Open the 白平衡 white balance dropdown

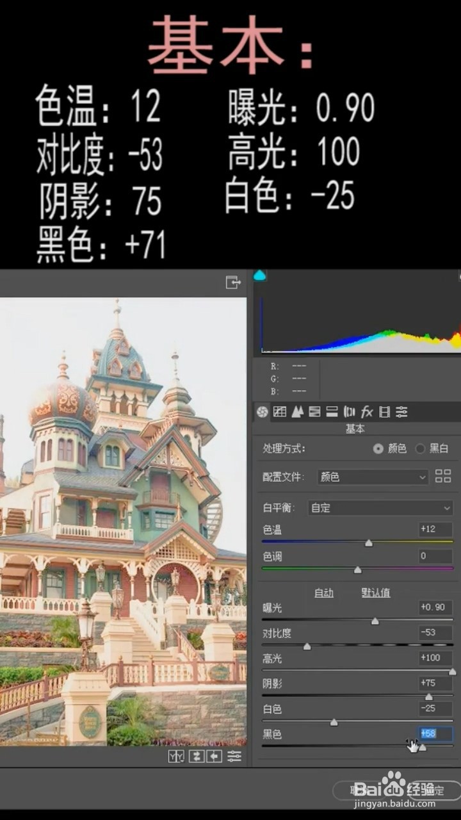click(380, 508)
